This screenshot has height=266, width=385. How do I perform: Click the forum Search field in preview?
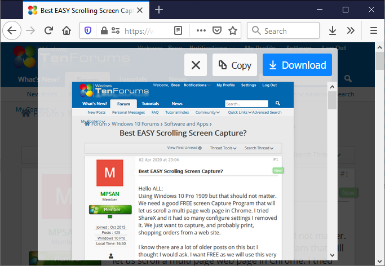(246, 104)
